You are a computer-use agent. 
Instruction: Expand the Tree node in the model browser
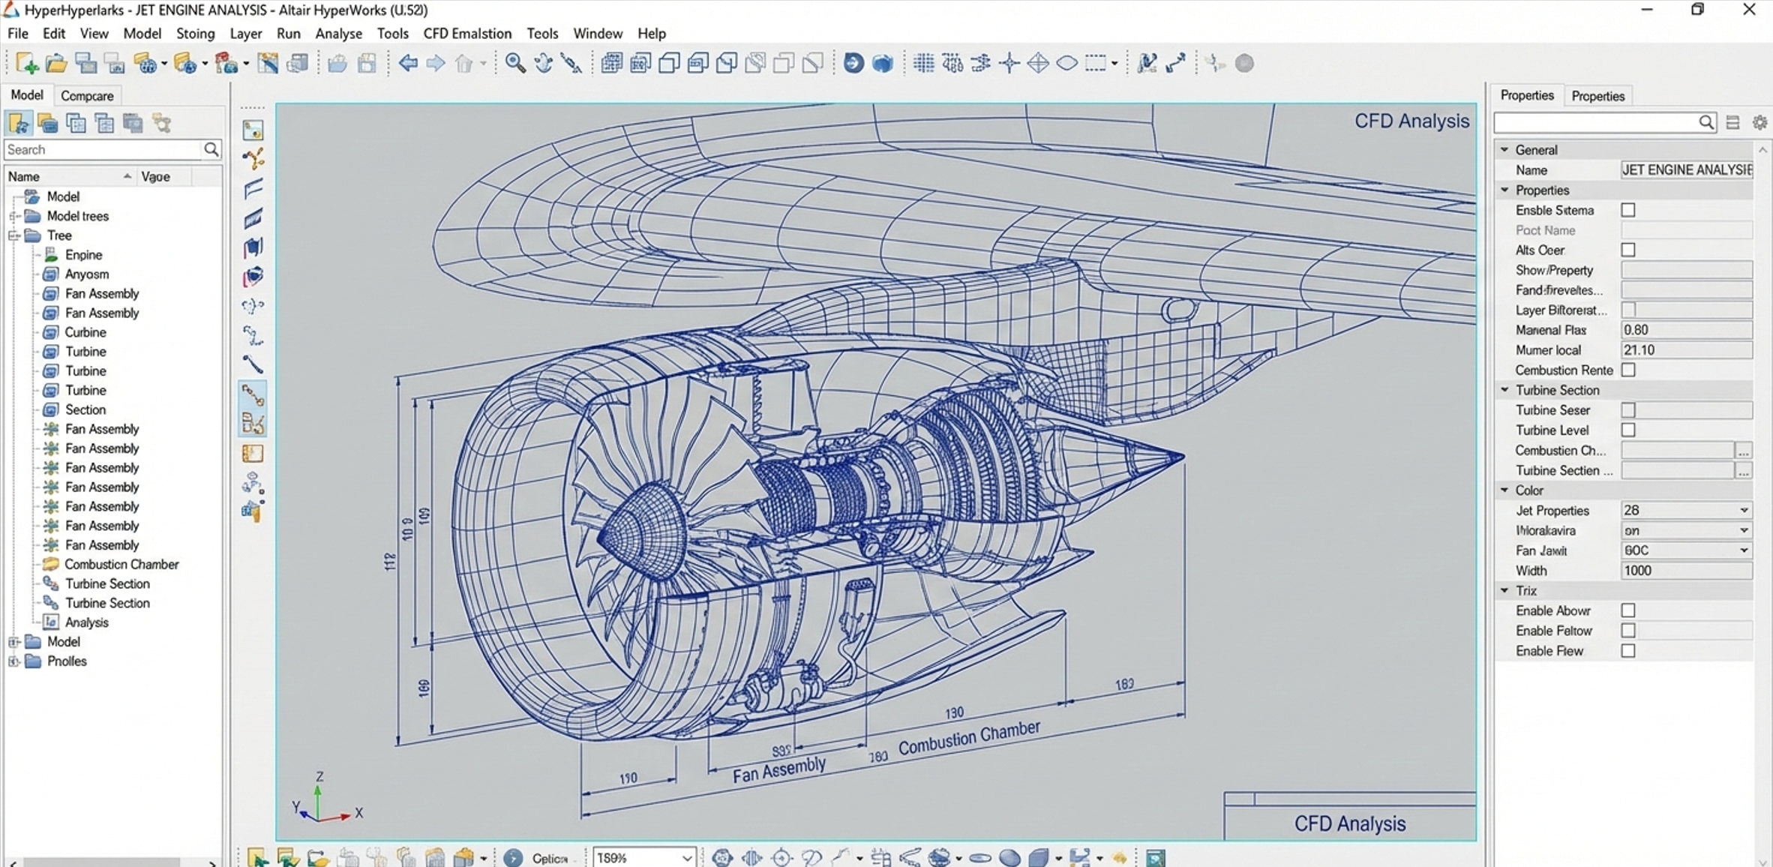[x=15, y=235]
